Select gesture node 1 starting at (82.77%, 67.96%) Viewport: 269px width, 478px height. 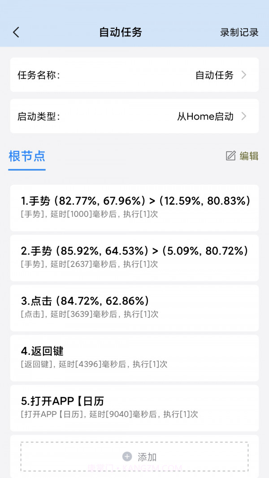(x=134, y=207)
